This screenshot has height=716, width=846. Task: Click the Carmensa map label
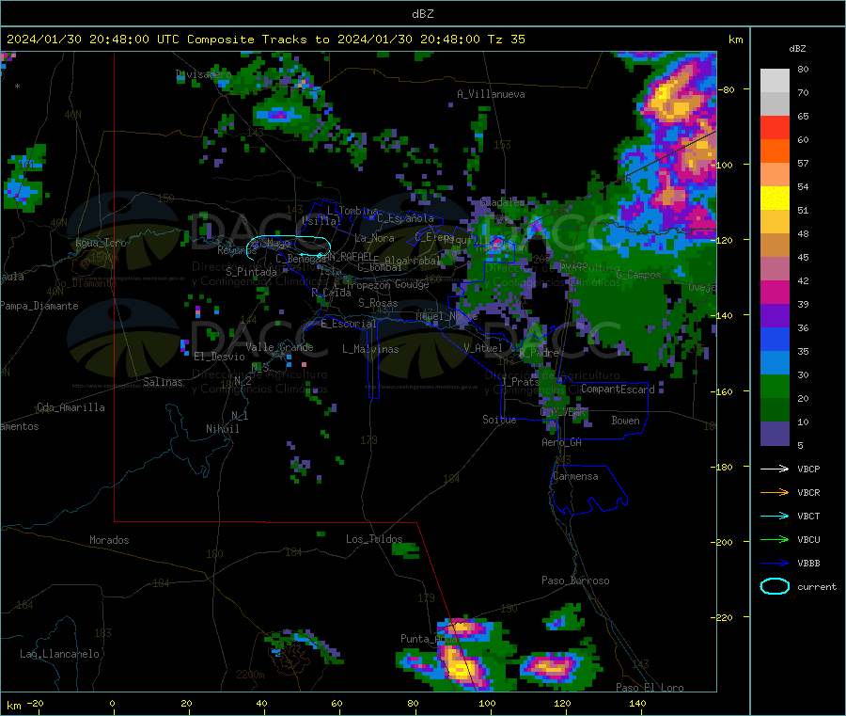point(575,476)
